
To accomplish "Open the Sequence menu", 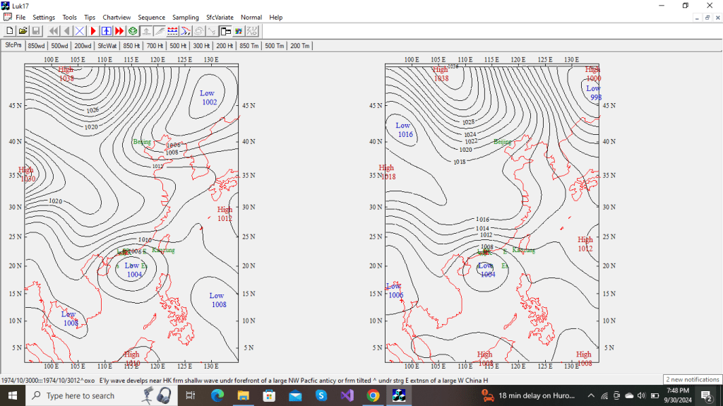I will (151, 17).
